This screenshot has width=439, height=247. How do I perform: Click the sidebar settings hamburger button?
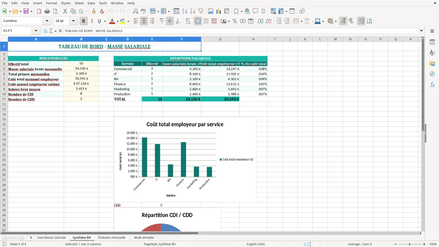click(x=432, y=31)
